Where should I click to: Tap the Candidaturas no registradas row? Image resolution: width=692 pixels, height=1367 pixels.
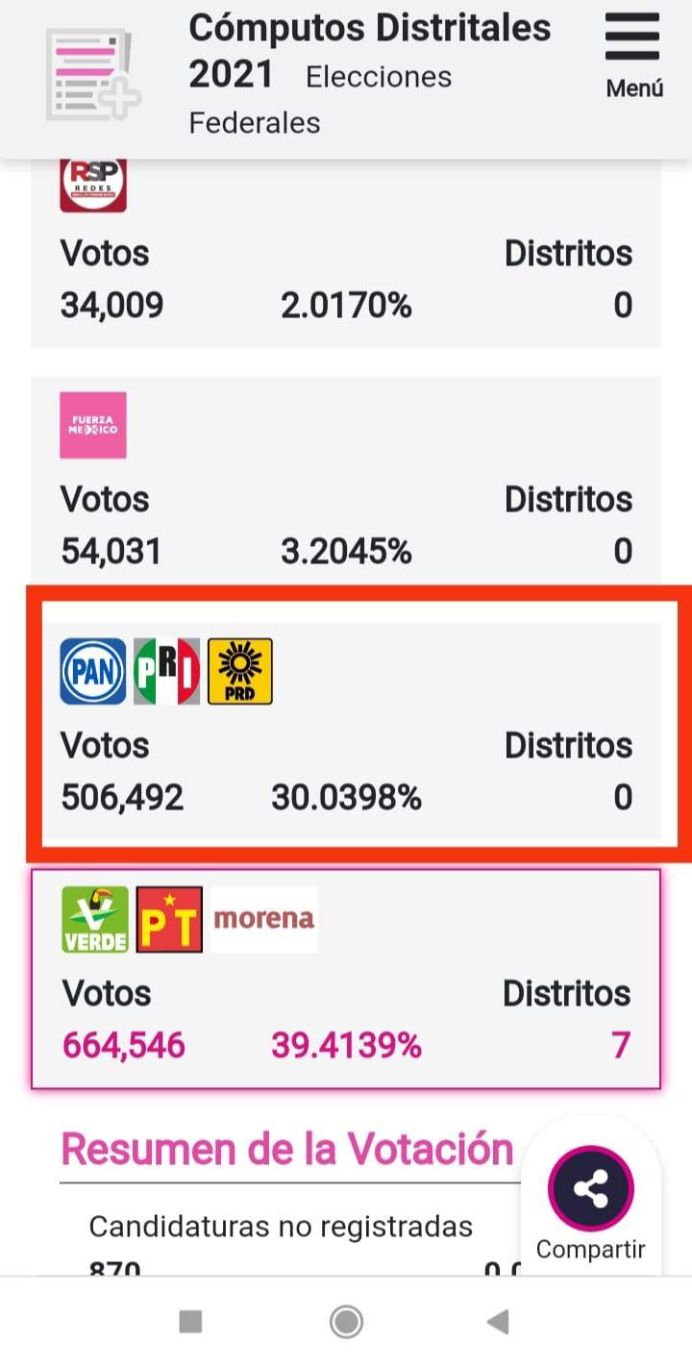point(281,1227)
